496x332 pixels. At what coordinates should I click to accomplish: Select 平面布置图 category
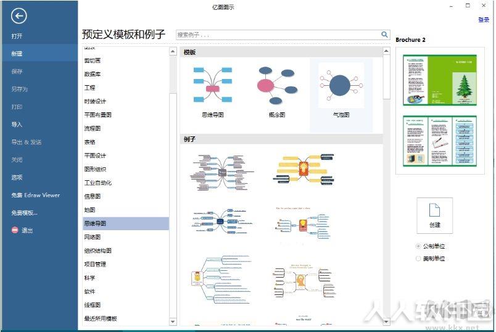97,115
